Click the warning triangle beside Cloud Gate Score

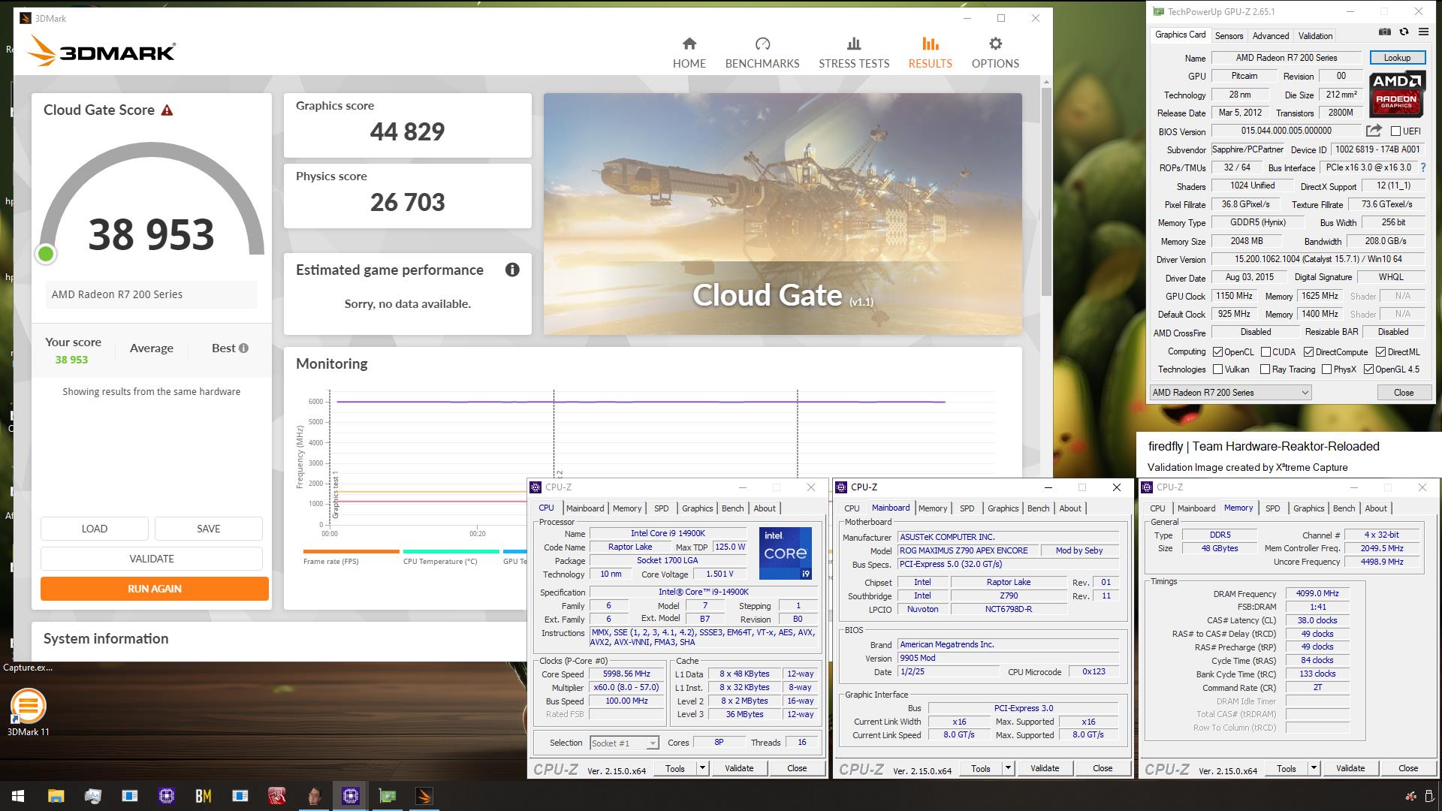pyautogui.click(x=167, y=110)
